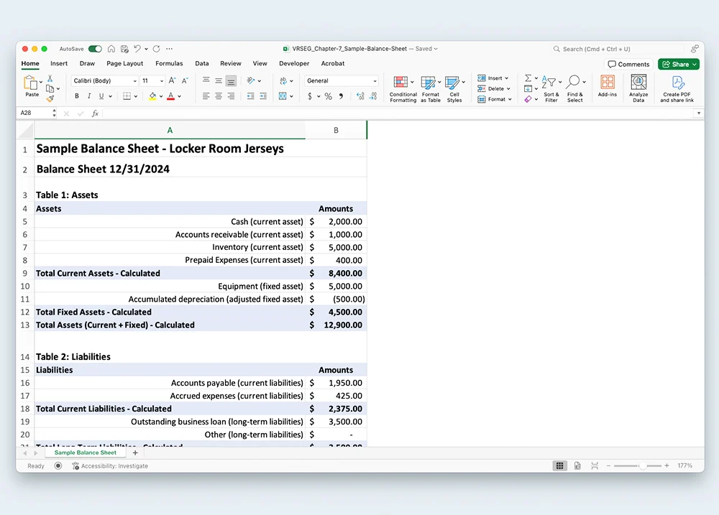Viewport: 719px width, 515px height.
Task: Click the Cut scissors icon
Action: click(x=50, y=79)
